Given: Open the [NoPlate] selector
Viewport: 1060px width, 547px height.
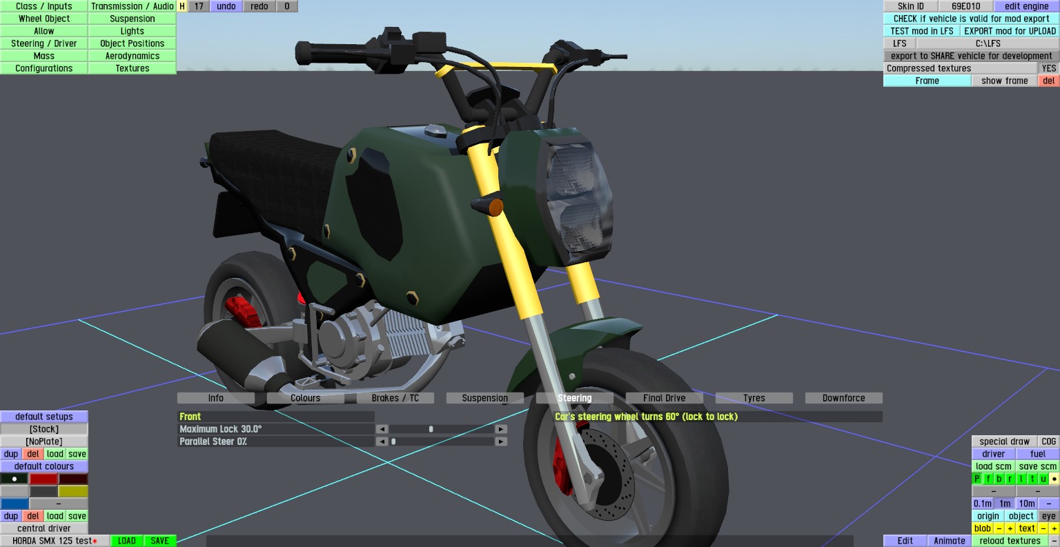Looking at the screenshot, I should 44,441.
